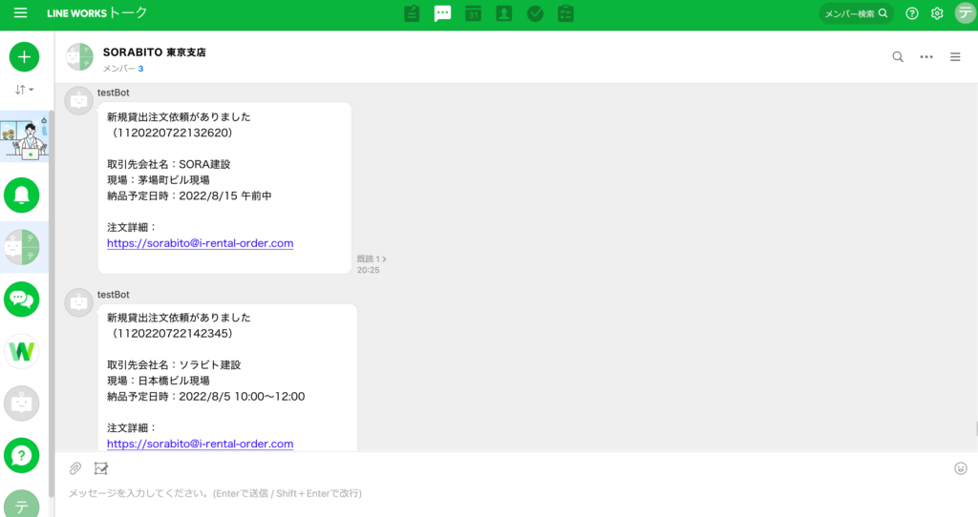Viewport: 978px width, 517px height.
Task: Open the Talk chat bubble tab
Action: [x=442, y=13]
